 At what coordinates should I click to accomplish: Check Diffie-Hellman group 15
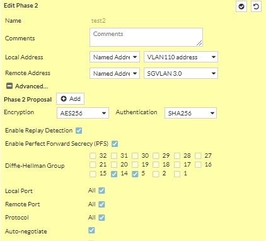[x=93, y=174]
